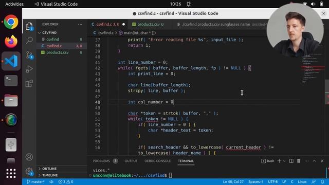Click line number 42 in the gutter
Image resolution: width=329 pixels, height=185 pixels.
pos(97,68)
